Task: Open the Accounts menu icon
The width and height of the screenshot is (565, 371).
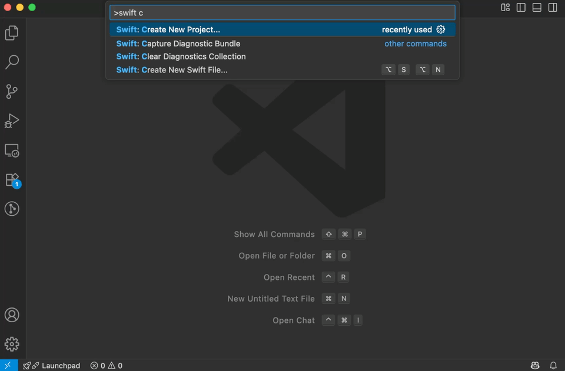Action: click(x=12, y=315)
